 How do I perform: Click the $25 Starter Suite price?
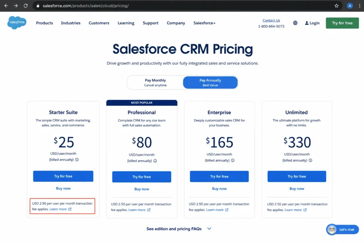64,142
